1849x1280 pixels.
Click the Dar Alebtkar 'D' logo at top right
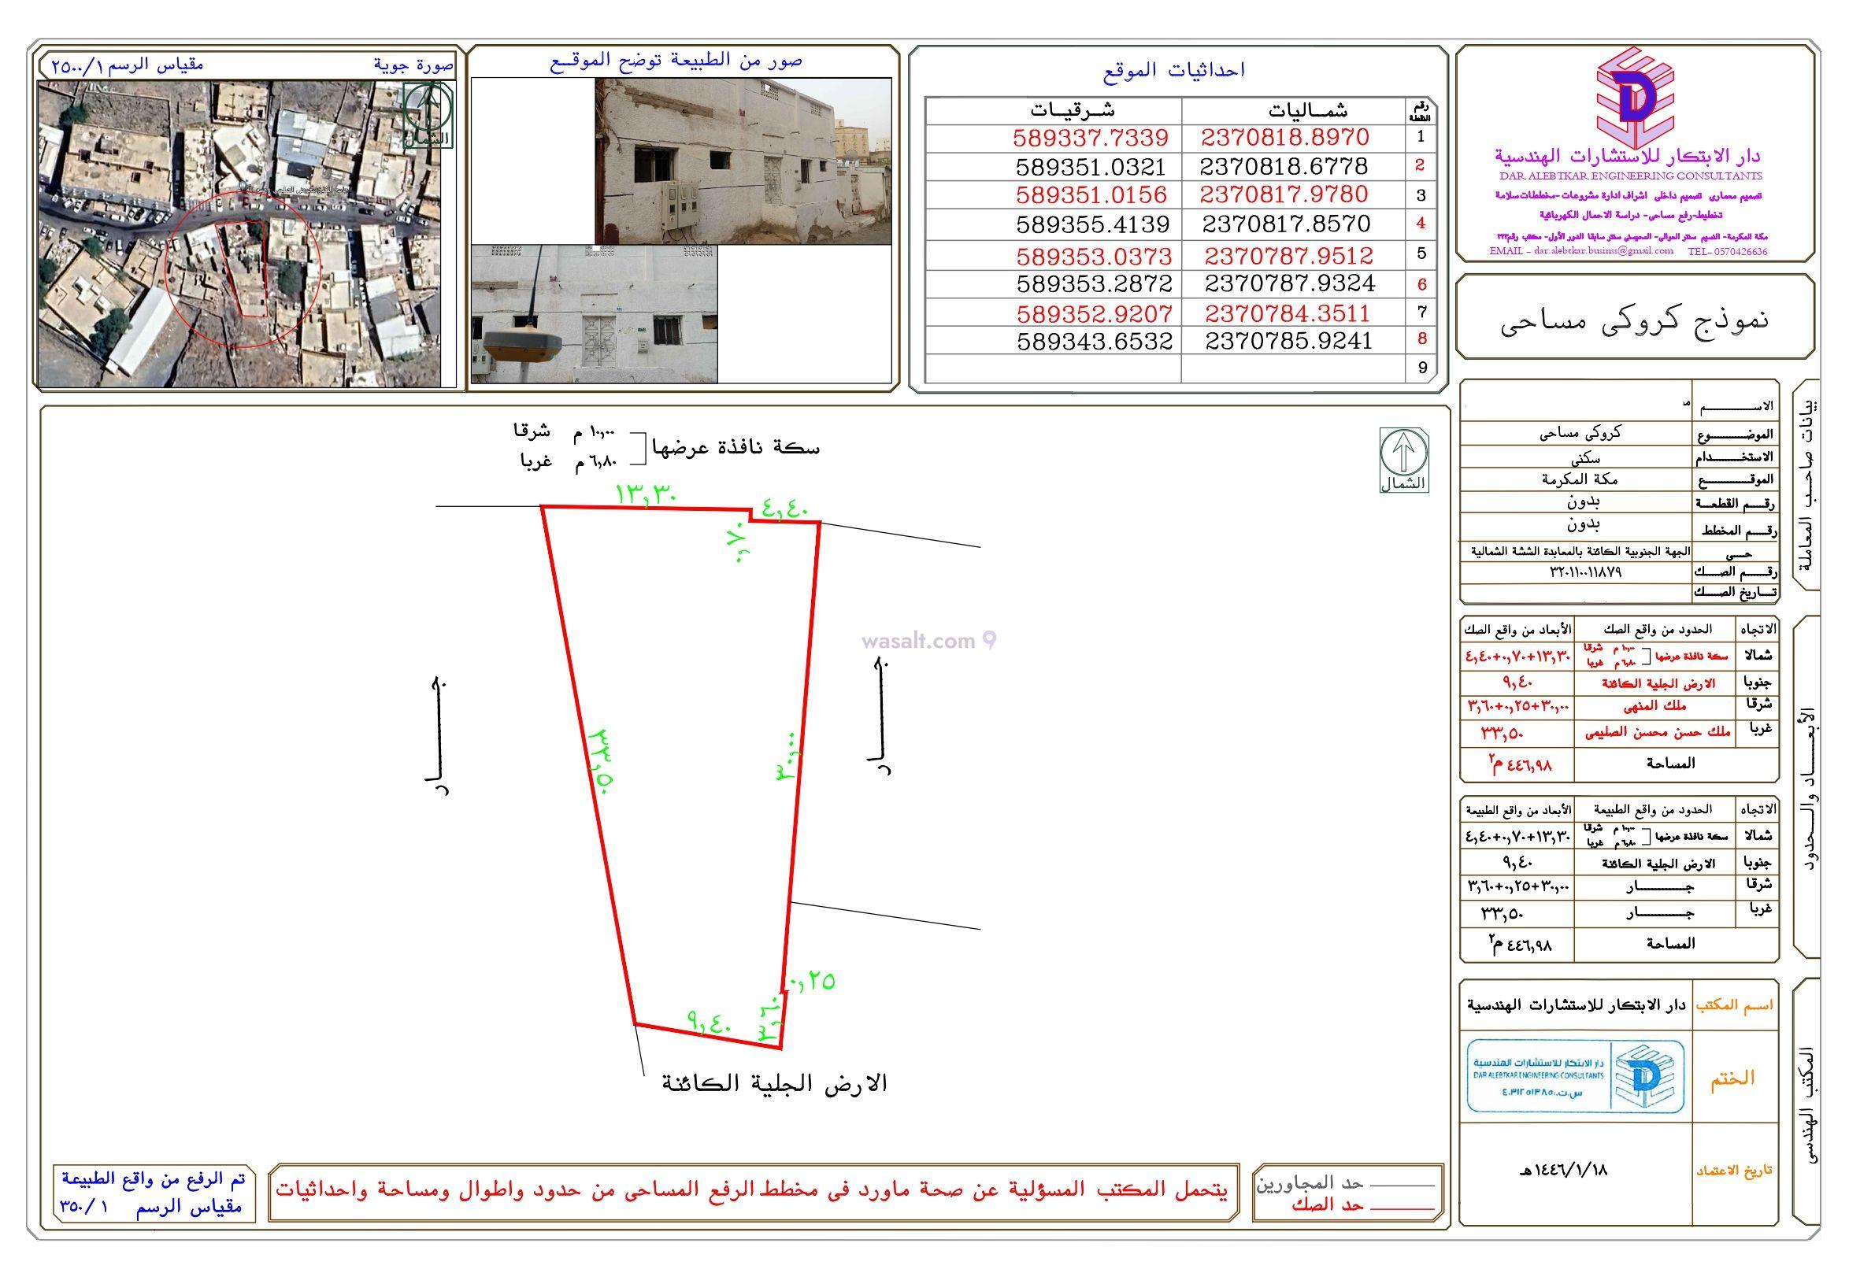1636,97
